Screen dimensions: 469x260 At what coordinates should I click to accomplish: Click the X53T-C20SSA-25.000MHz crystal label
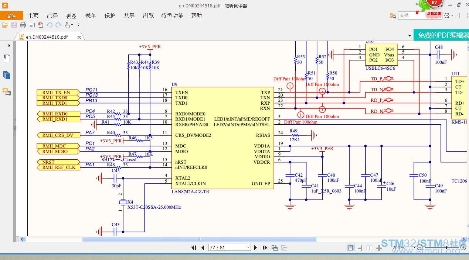(154, 207)
